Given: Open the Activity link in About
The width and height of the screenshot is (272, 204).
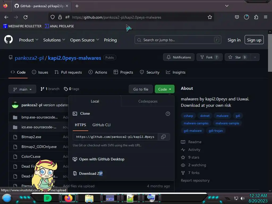Looking at the screenshot, I should 191,150.
